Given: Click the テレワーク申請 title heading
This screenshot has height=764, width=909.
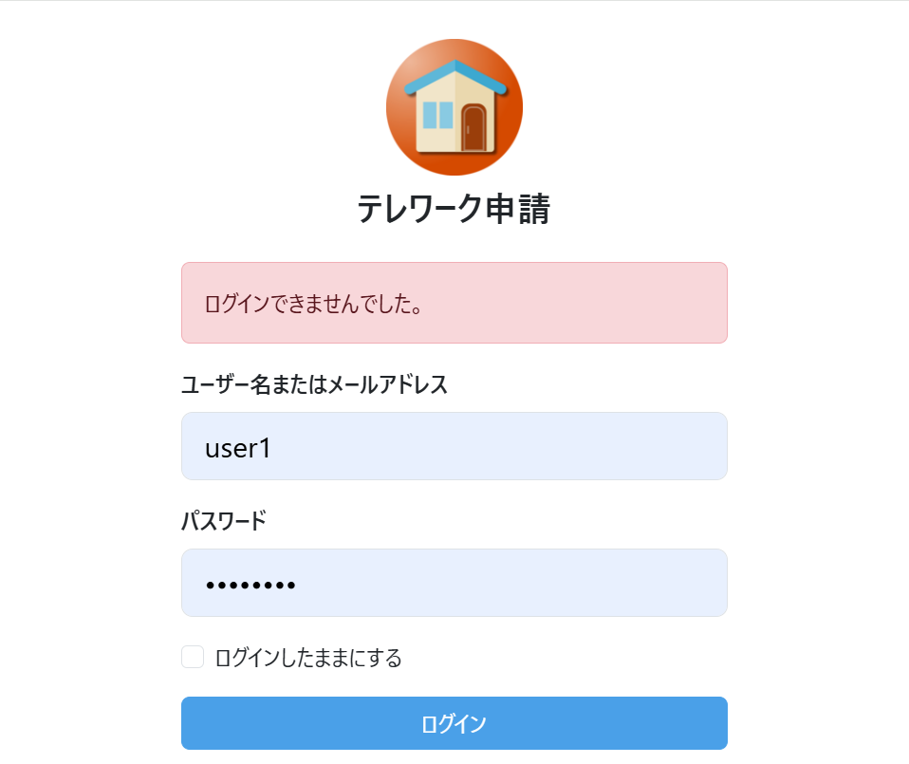Looking at the screenshot, I should (x=454, y=209).
